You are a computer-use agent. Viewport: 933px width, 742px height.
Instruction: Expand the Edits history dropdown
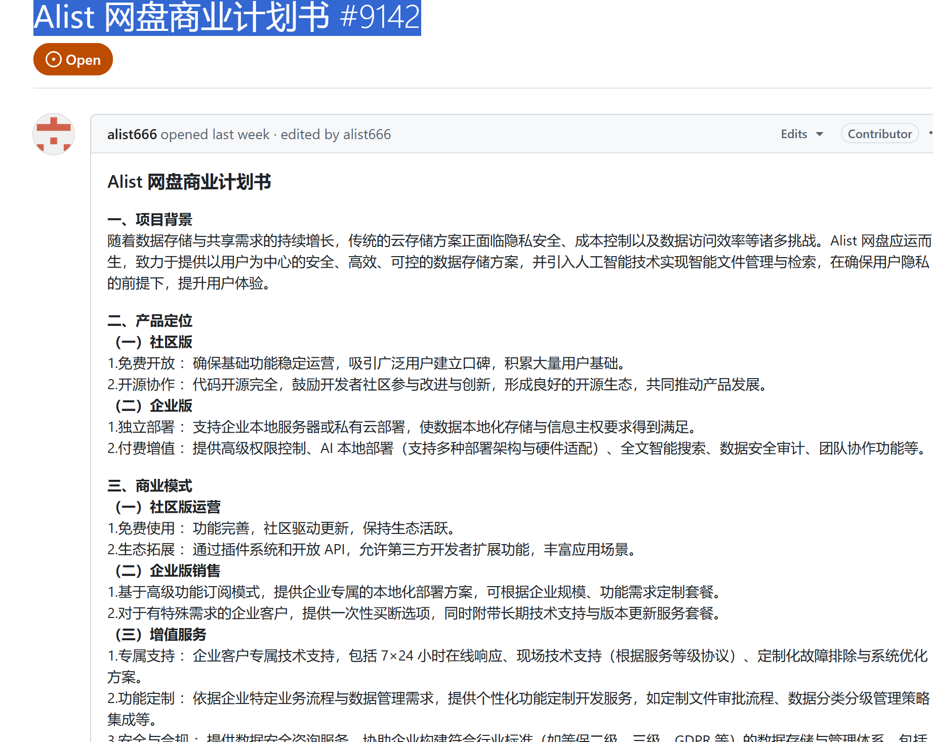(x=802, y=134)
